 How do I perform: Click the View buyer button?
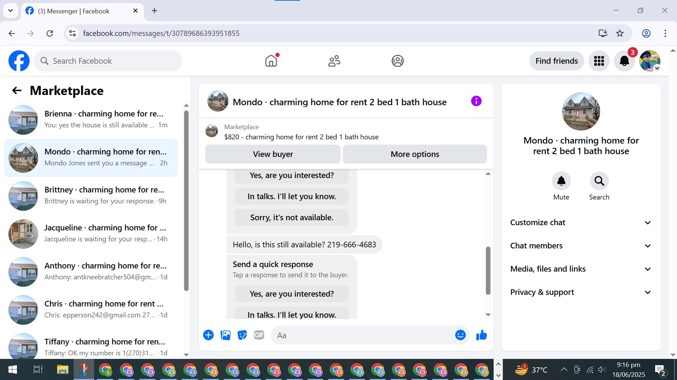(x=273, y=154)
